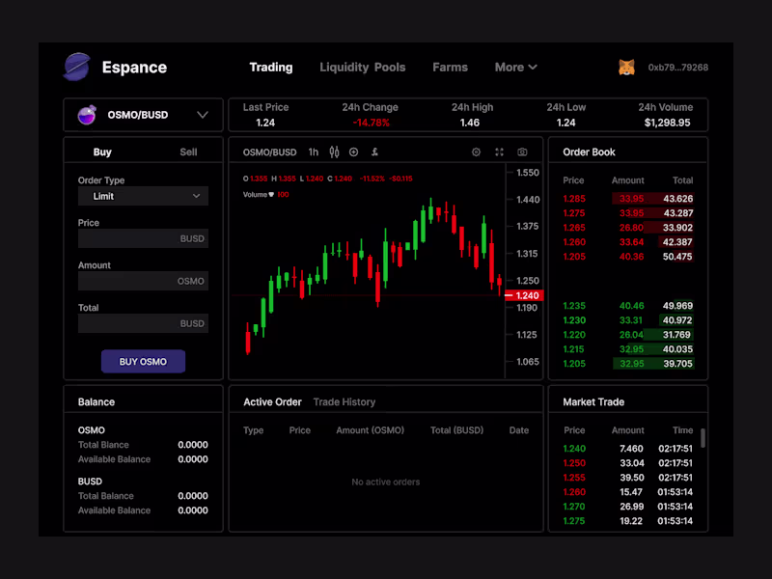Select red sell order at 1.205

pyautogui.click(x=628, y=256)
